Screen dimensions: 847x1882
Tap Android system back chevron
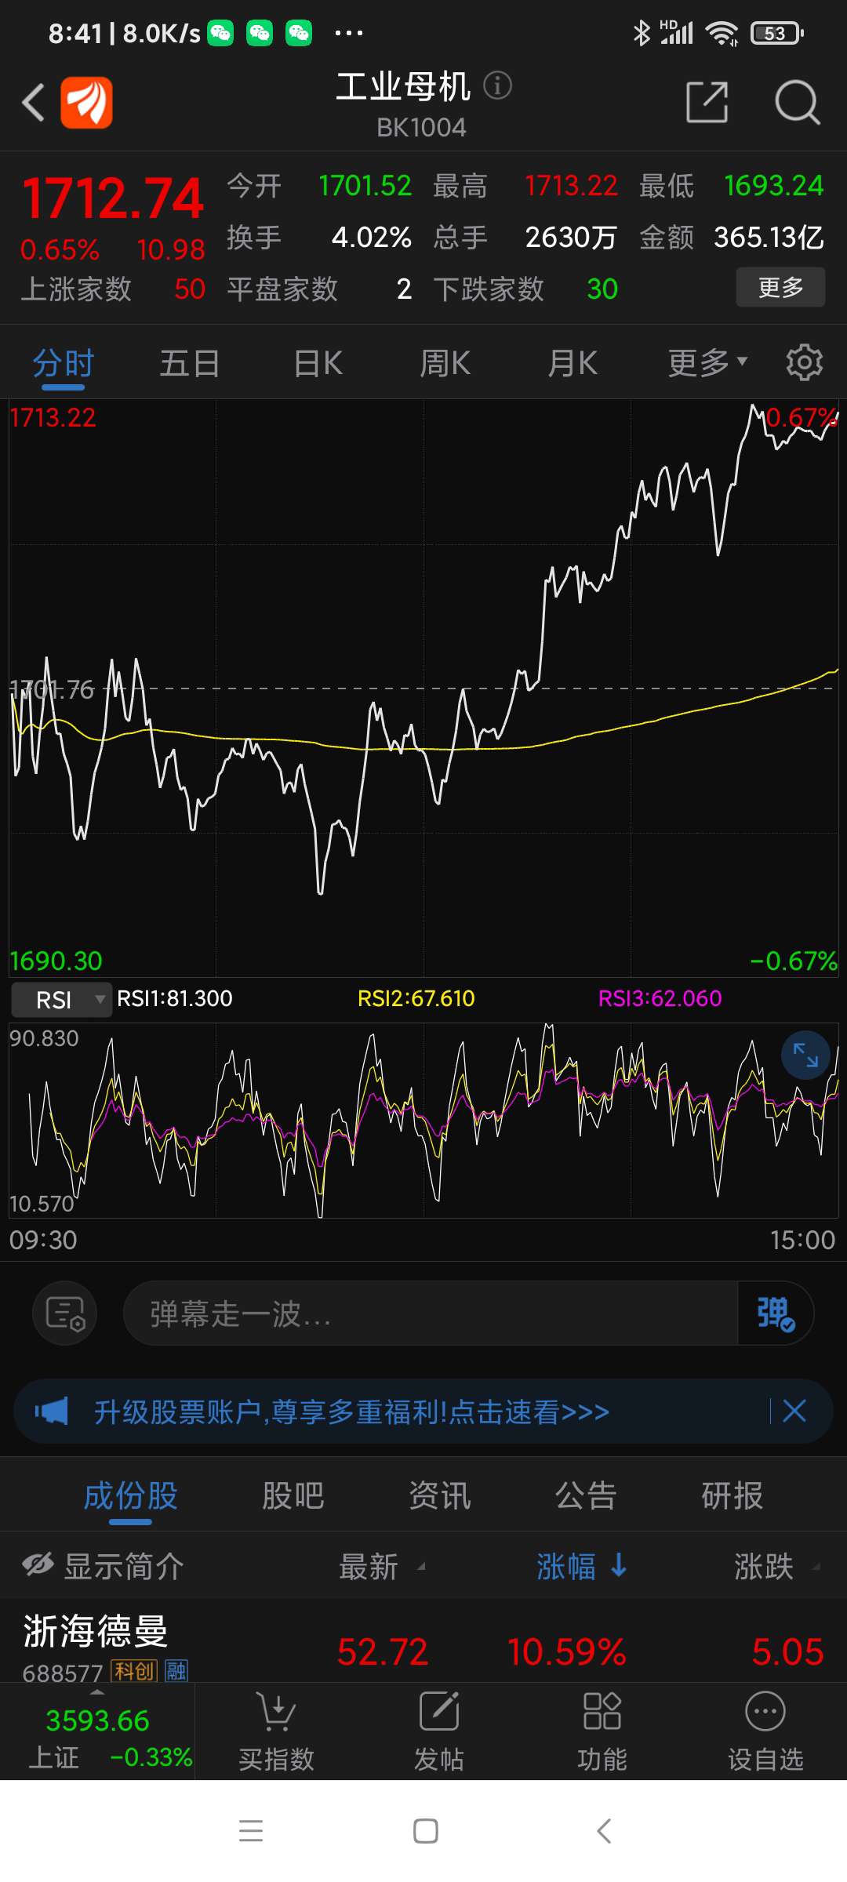tap(603, 1831)
